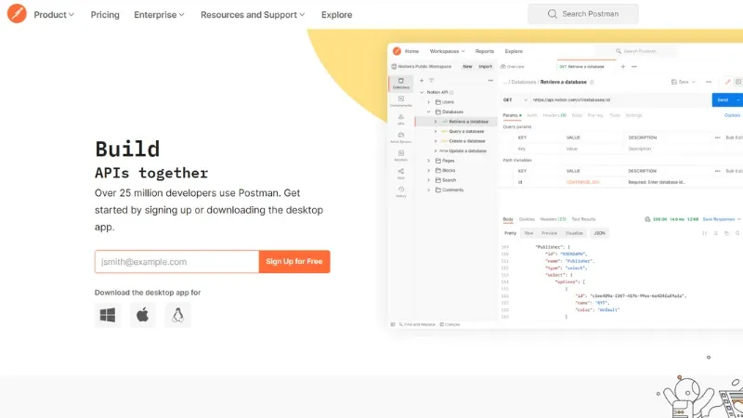Open the GET method dropdown
Viewport: 743px width, 418px height.
click(515, 100)
